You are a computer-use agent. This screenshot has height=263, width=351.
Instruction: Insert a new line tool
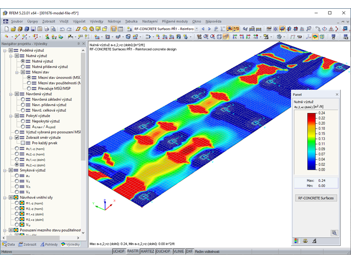(17, 36)
